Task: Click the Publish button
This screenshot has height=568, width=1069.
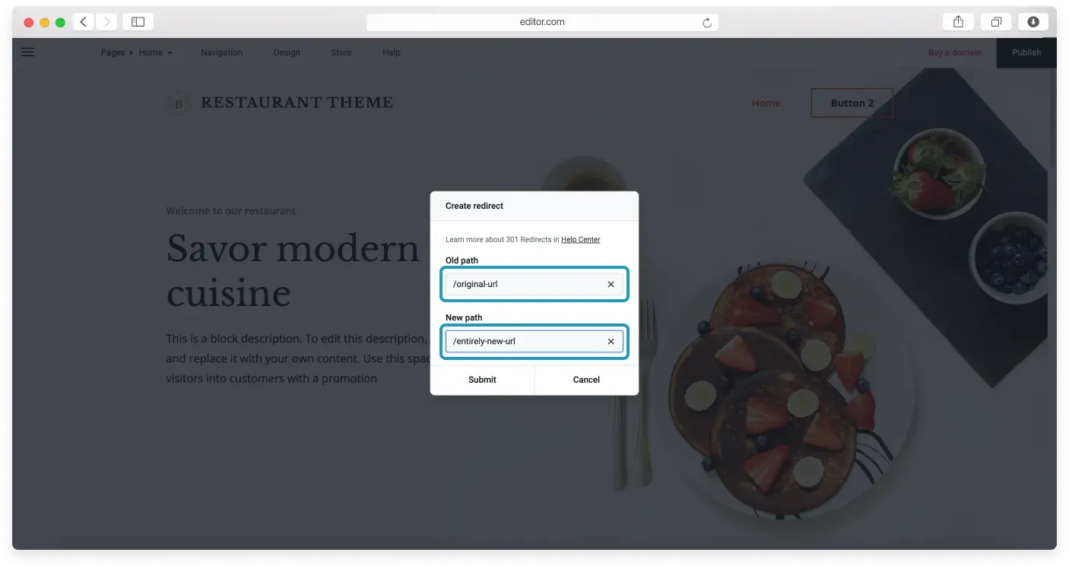Action: [1026, 52]
